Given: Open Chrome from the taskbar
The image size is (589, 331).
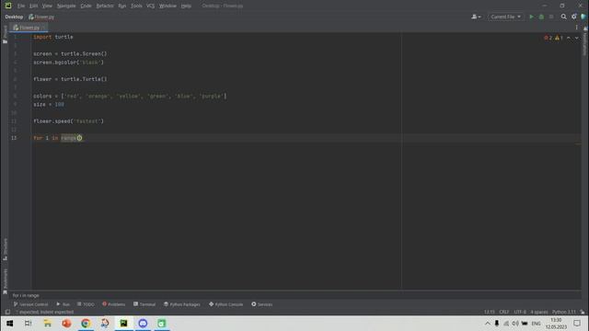Looking at the screenshot, I should click(x=86, y=323).
